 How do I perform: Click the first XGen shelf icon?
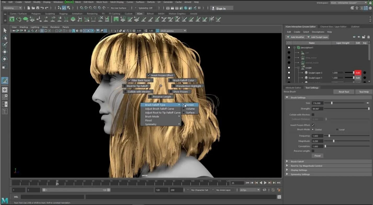12,19
